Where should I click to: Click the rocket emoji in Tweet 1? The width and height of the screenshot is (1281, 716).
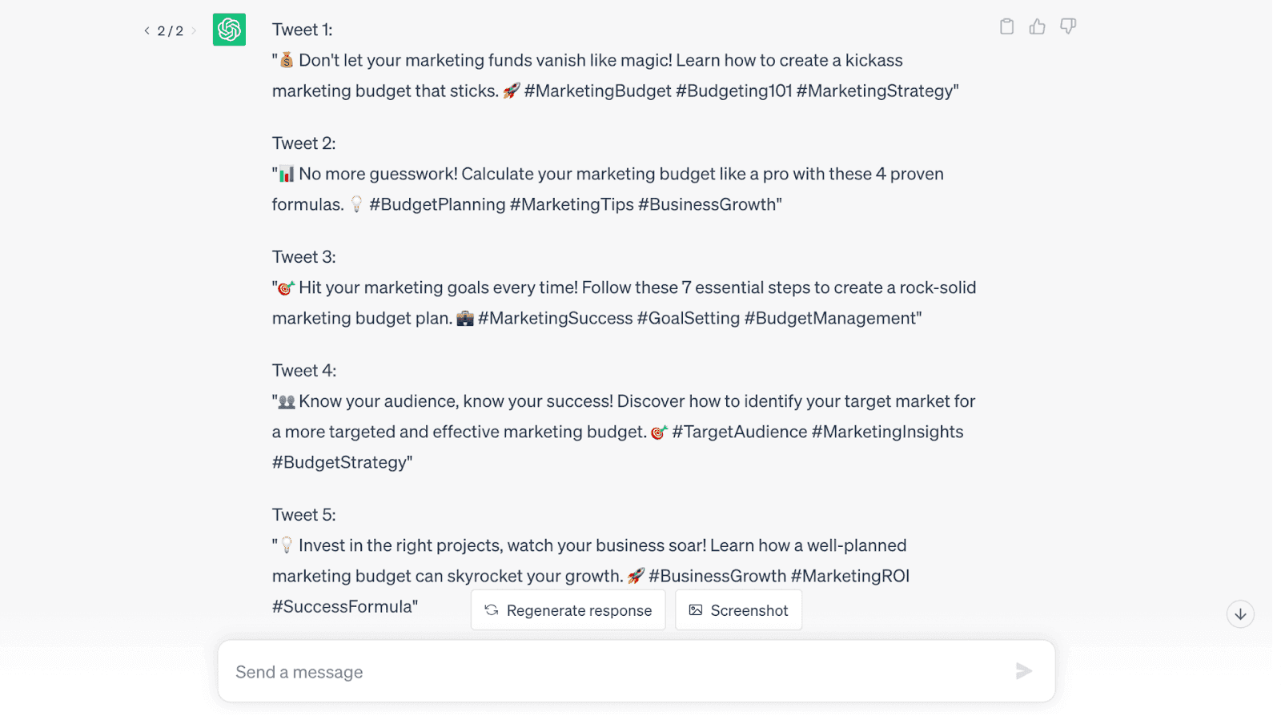[x=510, y=91]
